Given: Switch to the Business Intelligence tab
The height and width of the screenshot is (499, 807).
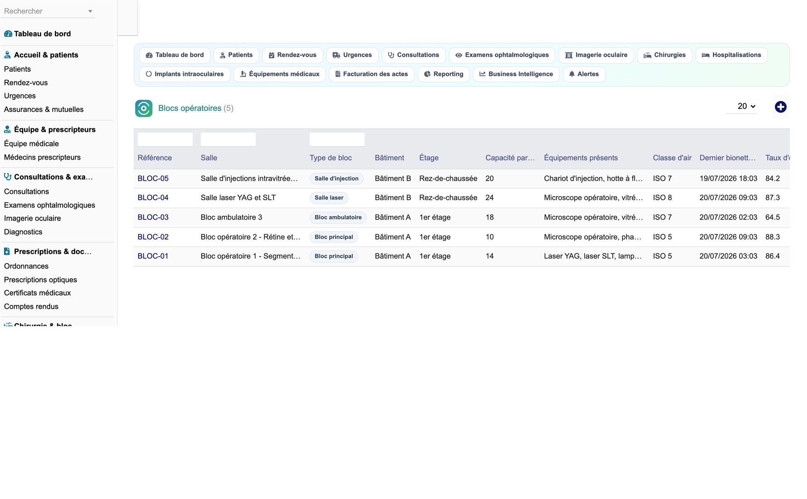Looking at the screenshot, I should (x=516, y=74).
